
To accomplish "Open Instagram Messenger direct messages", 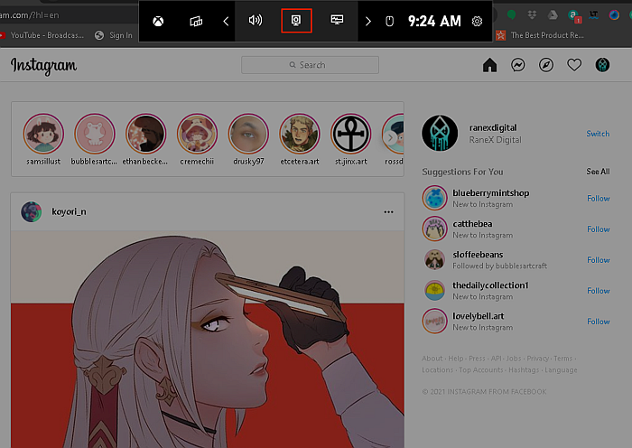I will (x=518, y=65).
